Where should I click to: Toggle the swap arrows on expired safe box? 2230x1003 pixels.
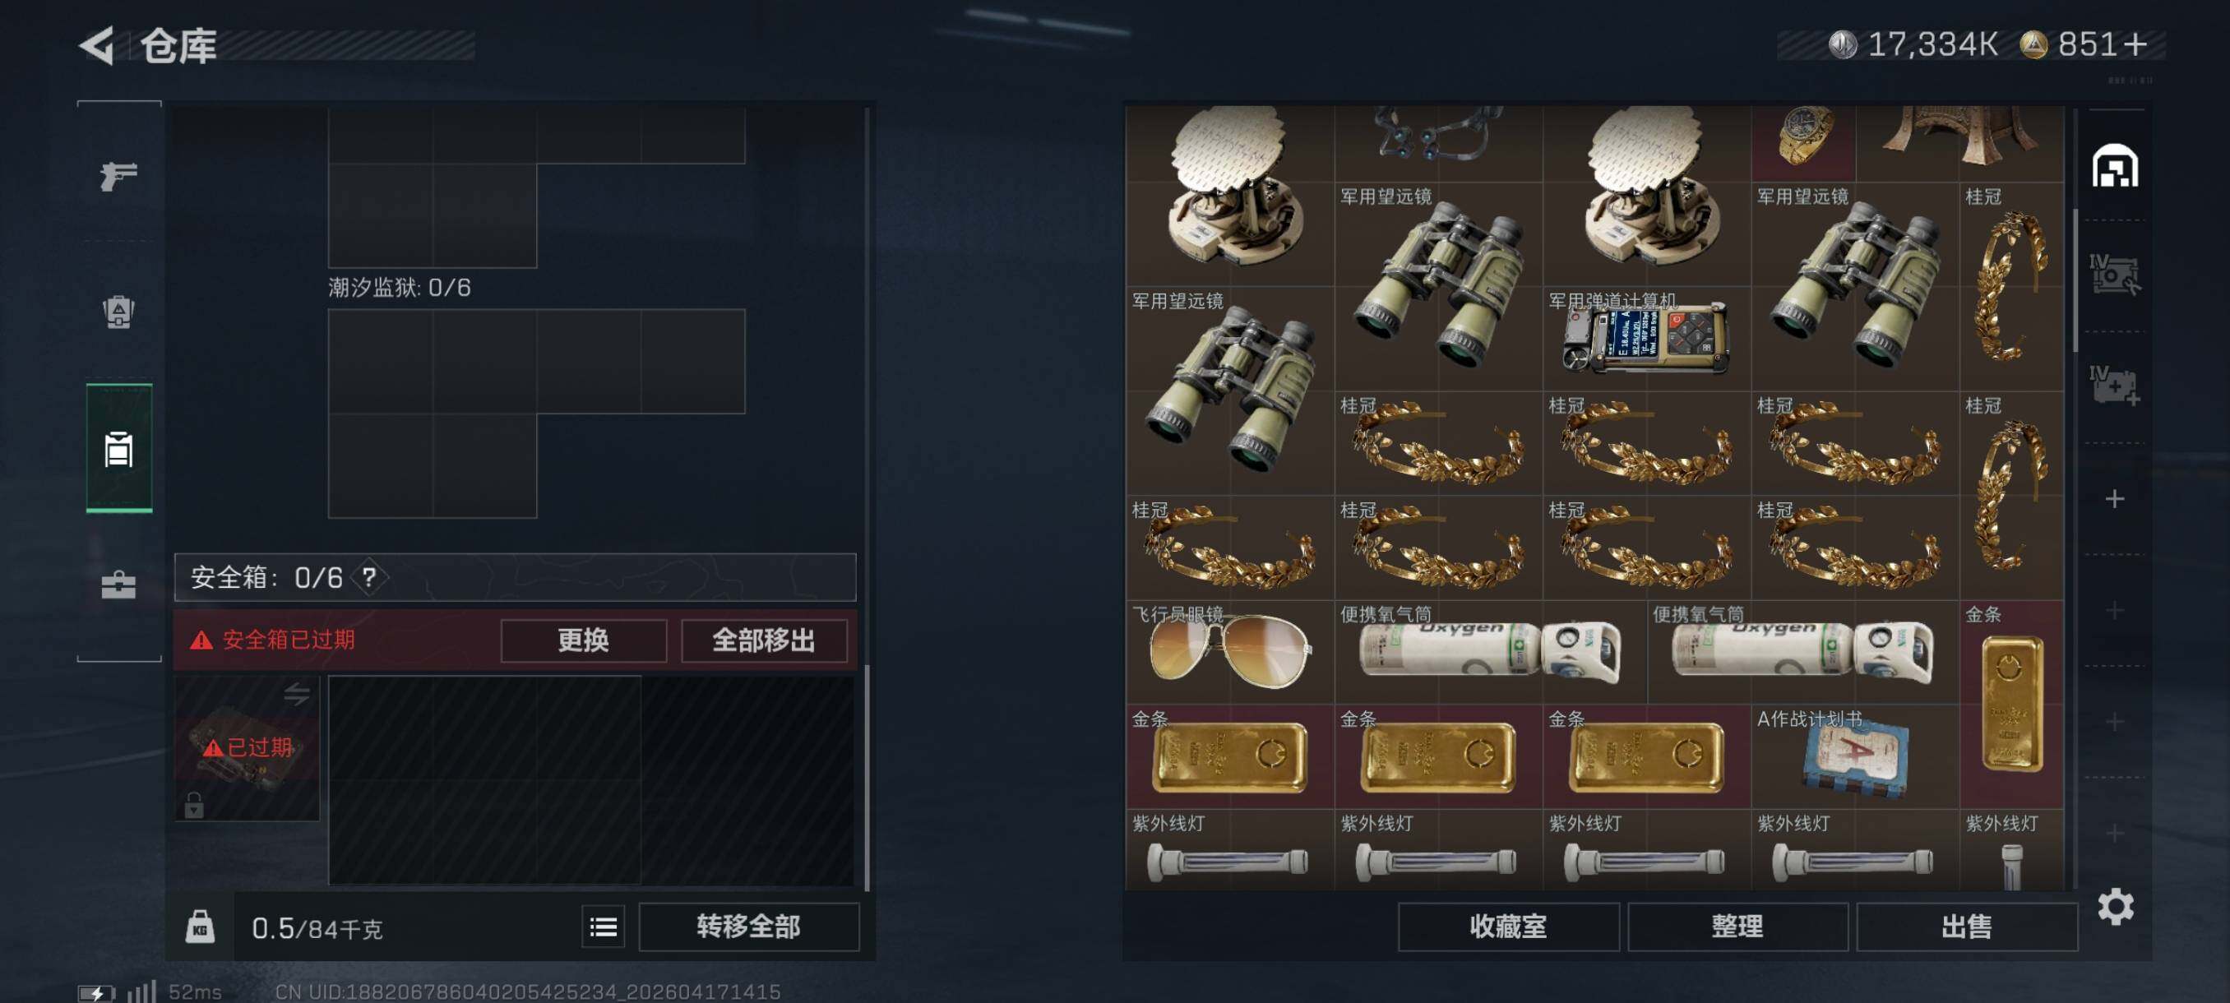(297, 693)
